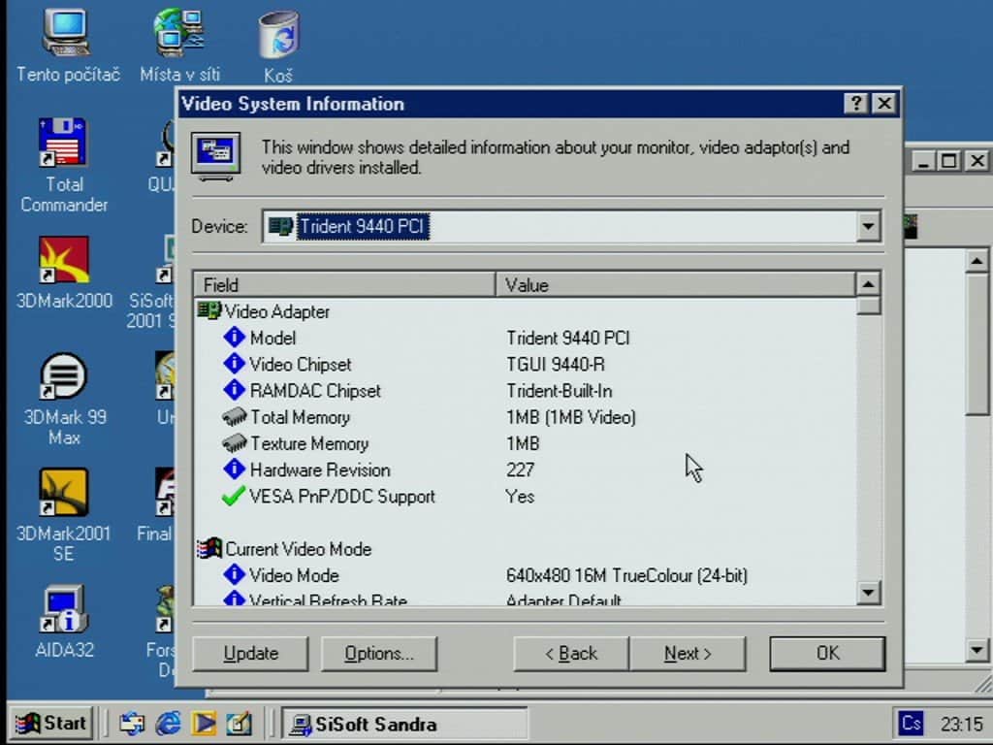
Task: Maximize the background Sandra window
Action: (948, 160)
